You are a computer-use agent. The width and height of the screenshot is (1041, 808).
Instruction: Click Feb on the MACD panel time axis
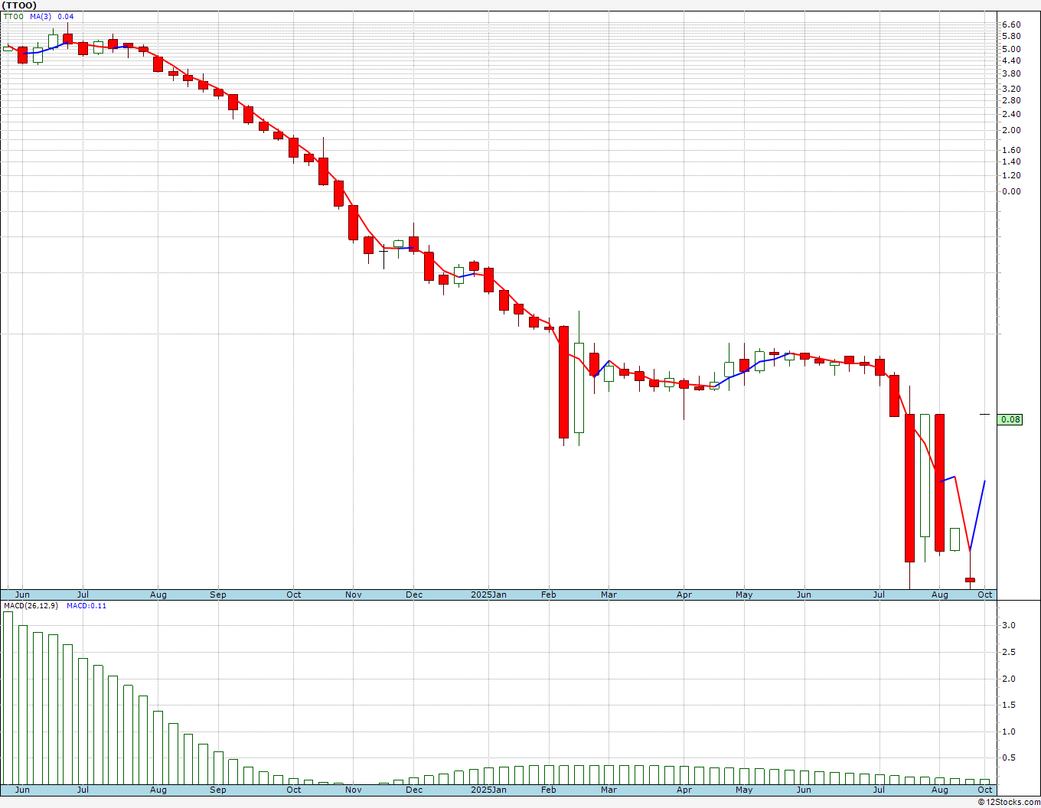coord(549,790)
